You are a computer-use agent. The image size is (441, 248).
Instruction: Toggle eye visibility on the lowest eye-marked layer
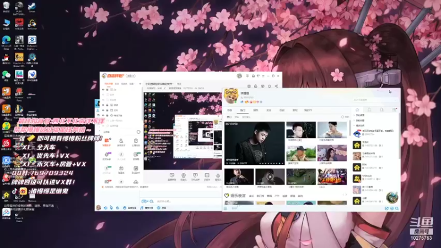(103, 115)
